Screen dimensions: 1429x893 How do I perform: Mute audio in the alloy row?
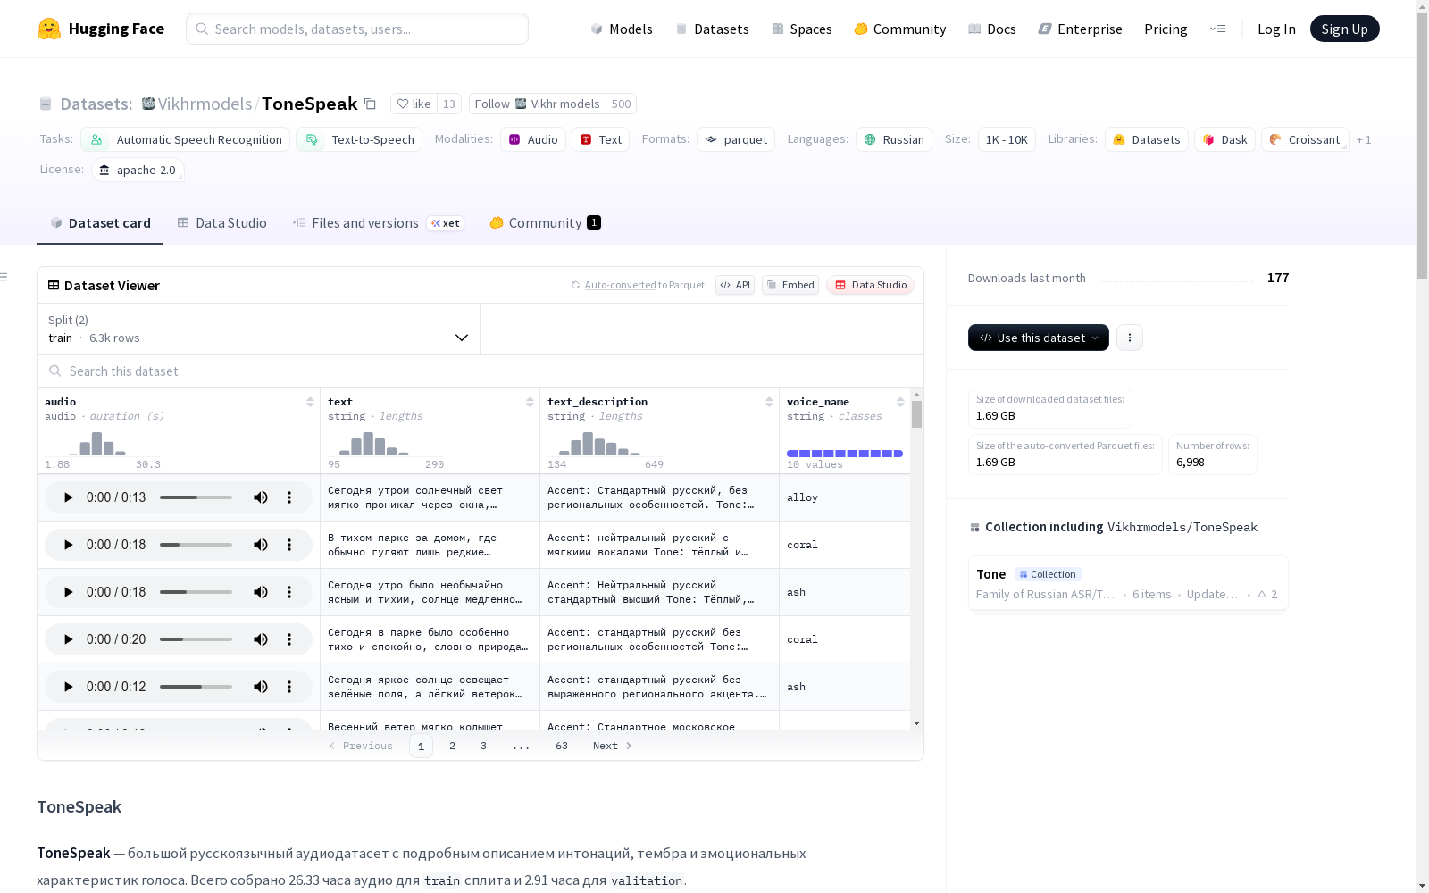pyautogui.click(x=261, y=497)
